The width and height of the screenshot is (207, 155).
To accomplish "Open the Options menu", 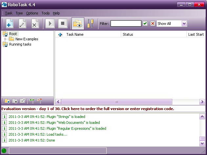I will click(32, 13).
